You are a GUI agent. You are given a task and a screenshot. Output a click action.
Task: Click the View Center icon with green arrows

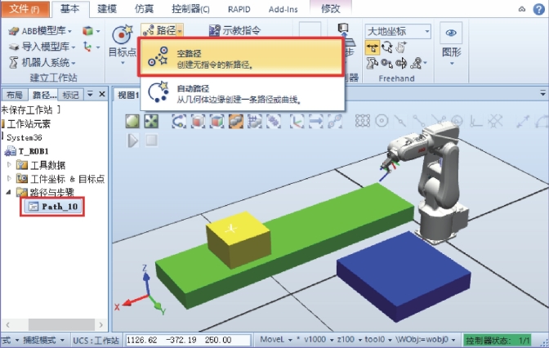click(x=151, y=121)
